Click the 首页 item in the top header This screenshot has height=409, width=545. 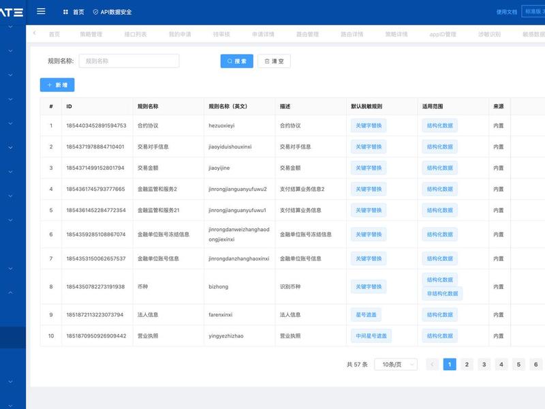point(78,12)
